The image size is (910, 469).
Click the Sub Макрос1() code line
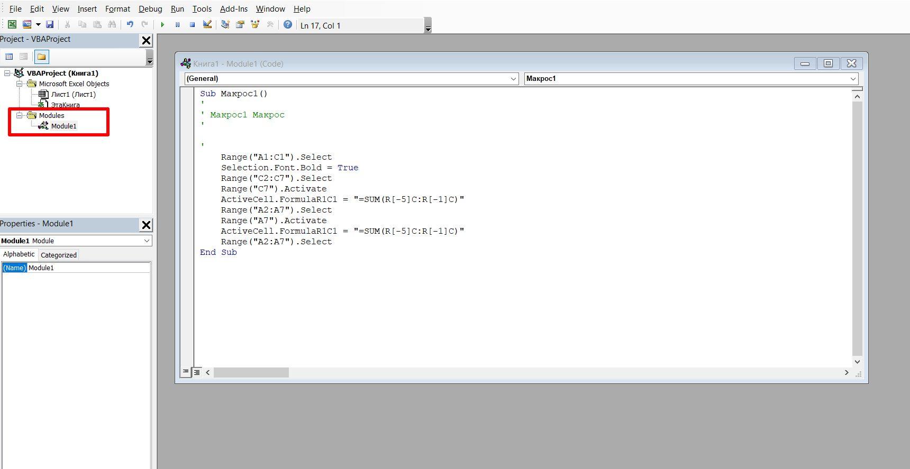click(234, 94)
